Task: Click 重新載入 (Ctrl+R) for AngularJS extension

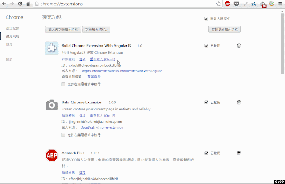Action: [x=102, y=59]
